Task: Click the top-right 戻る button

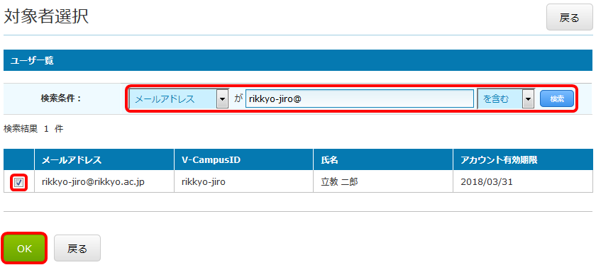Action: pos(569,18)
